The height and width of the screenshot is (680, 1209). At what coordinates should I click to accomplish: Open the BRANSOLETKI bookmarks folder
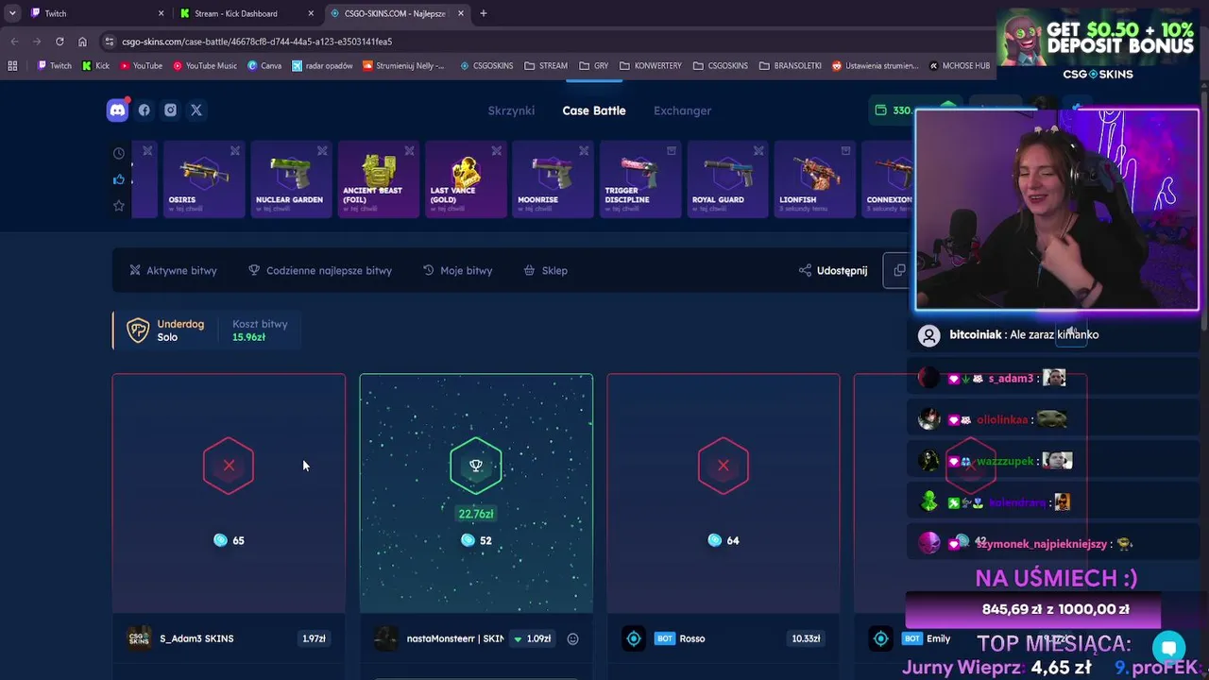pos(791,66)
